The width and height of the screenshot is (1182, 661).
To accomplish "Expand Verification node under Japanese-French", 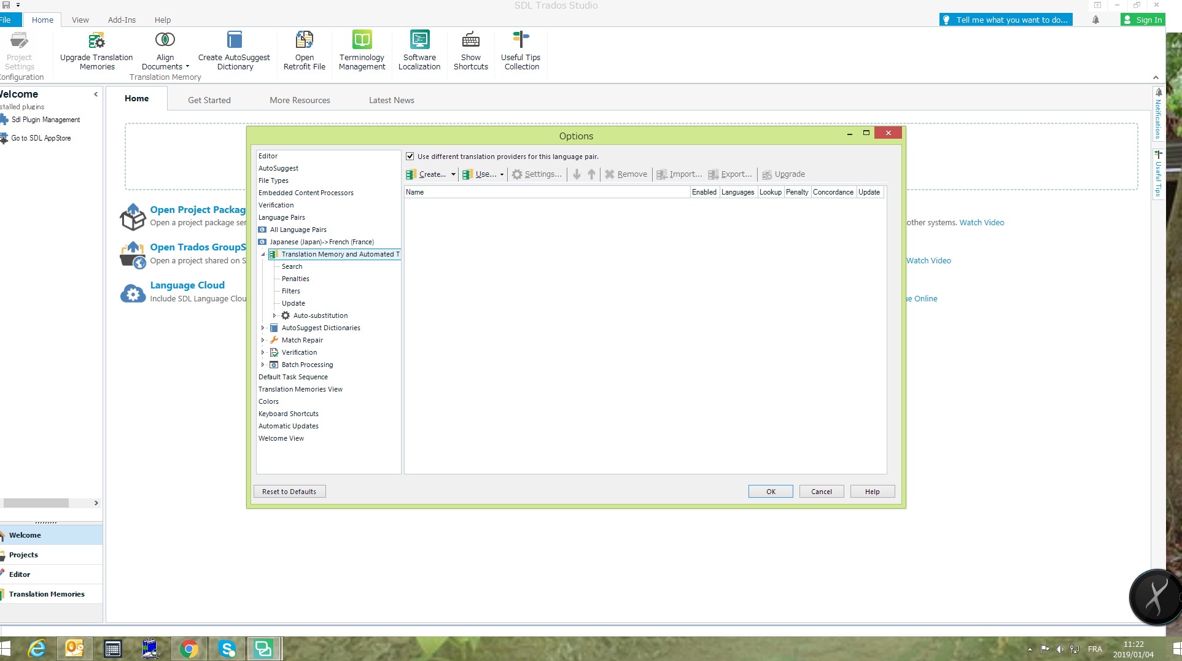I will (263, 352).
